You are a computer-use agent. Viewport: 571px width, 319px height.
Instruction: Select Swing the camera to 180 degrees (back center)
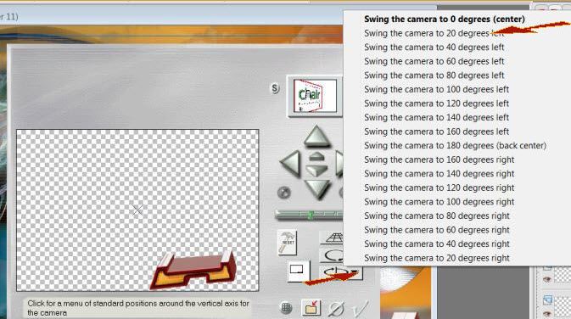pos(456,145)
